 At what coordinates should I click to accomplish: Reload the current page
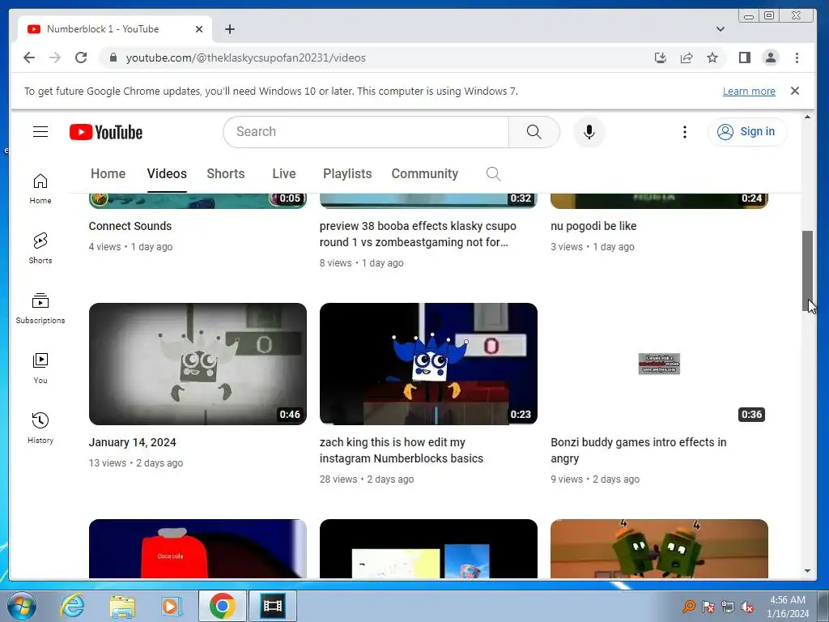[81, 58]
